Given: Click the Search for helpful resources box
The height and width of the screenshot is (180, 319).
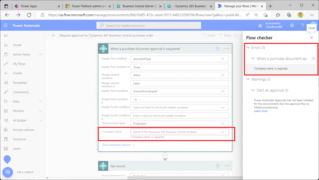Looking at the screenshot, I should (149, 26).
